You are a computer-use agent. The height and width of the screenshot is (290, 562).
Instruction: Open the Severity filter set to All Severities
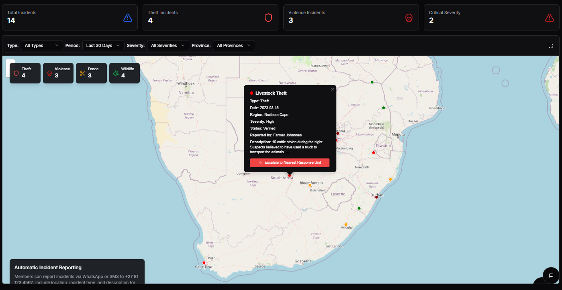click(168, 45)
